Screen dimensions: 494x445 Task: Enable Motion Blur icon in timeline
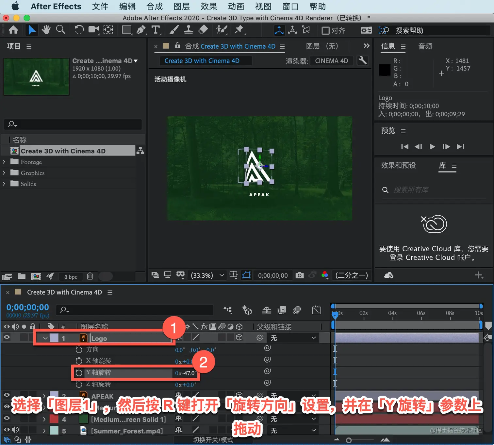click(x=297, y=310)
